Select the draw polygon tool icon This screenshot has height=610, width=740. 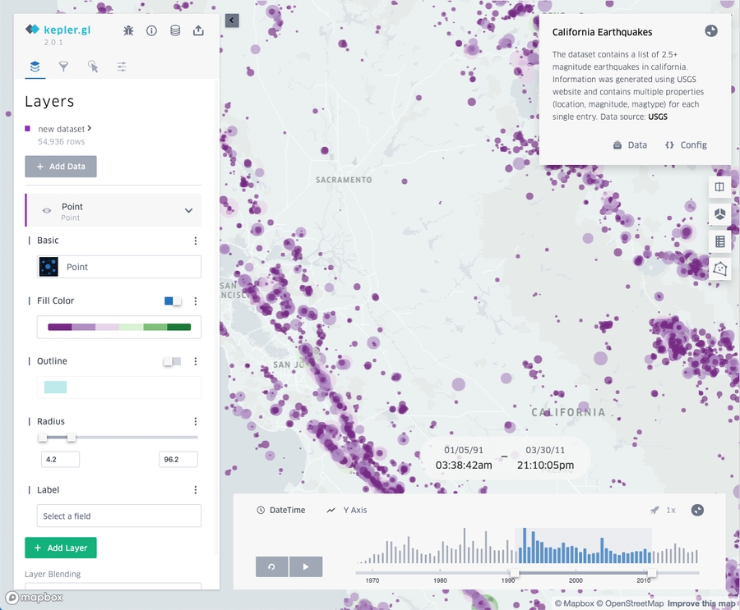point(719,268)
